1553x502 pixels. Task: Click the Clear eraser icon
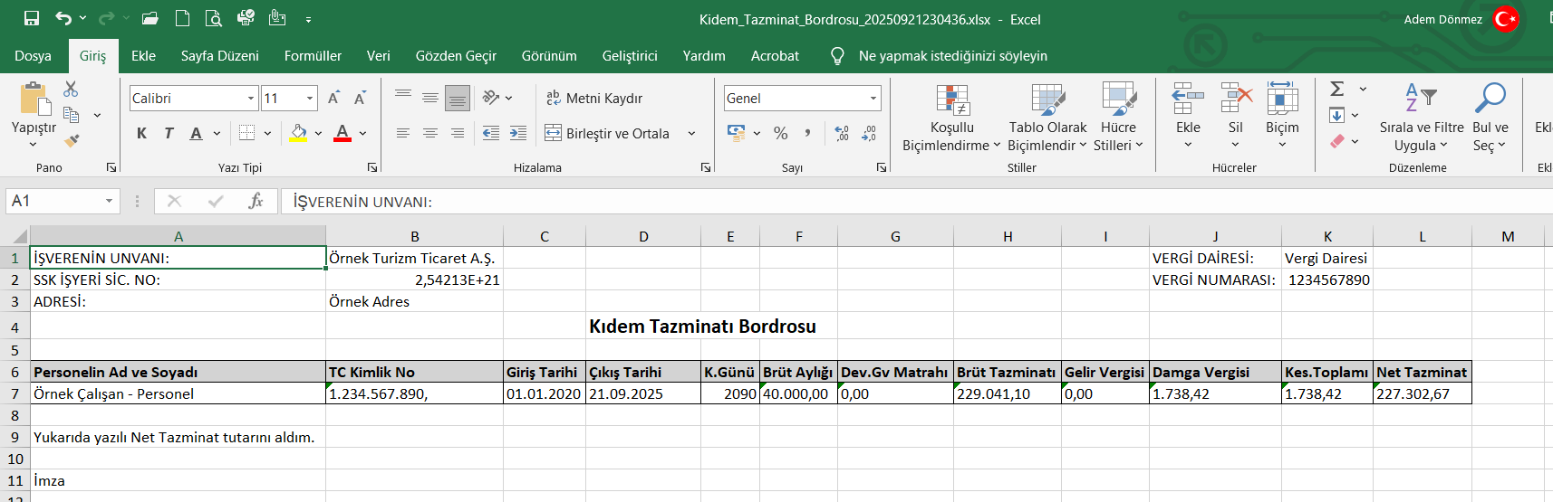[x=1337, y=141]
